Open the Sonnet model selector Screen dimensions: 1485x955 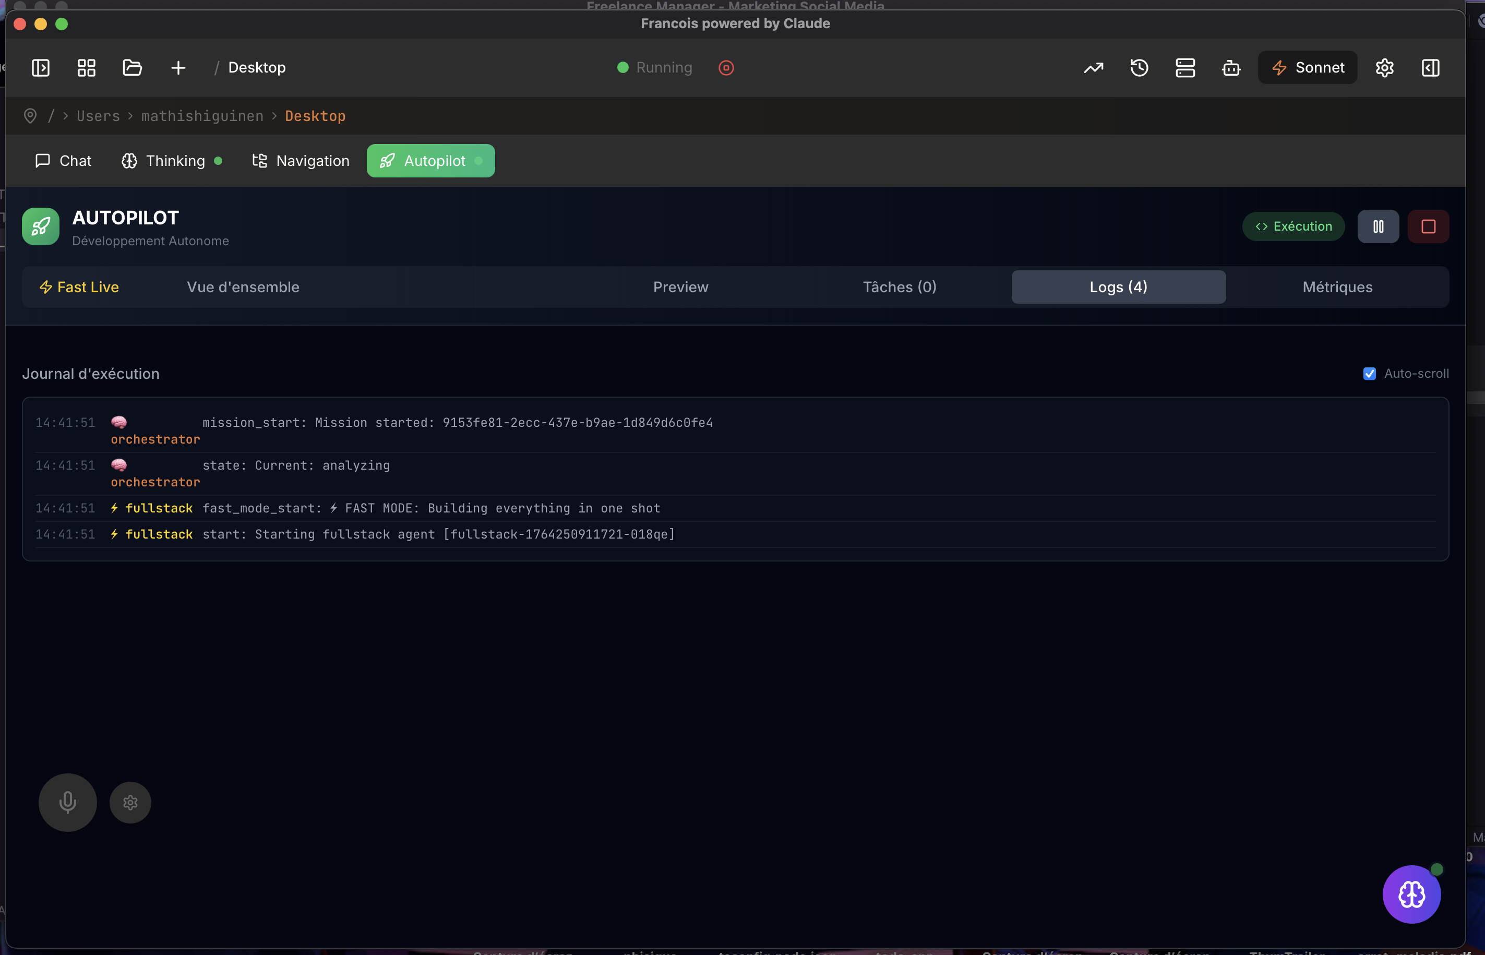(1307, 68)
